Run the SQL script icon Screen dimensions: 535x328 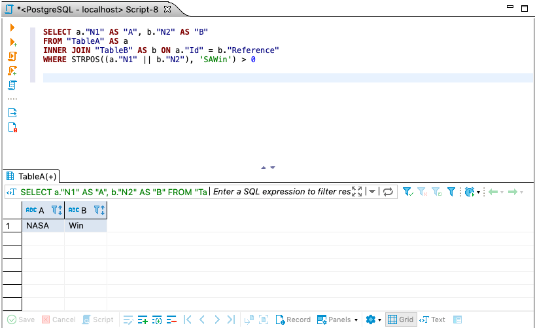point(12,56)
